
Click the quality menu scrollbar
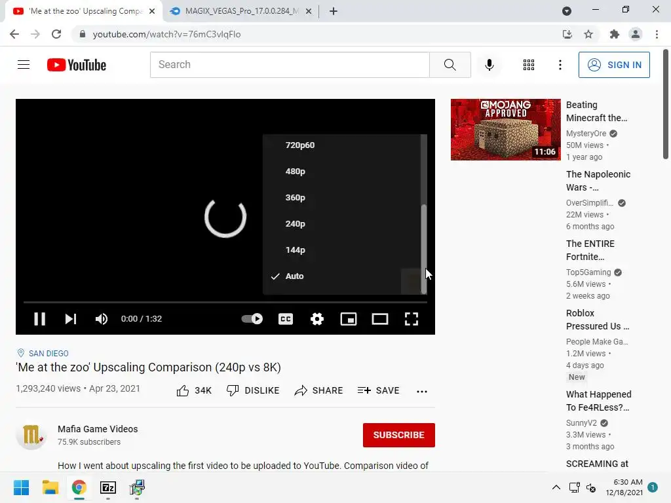[x=424, y=249]
